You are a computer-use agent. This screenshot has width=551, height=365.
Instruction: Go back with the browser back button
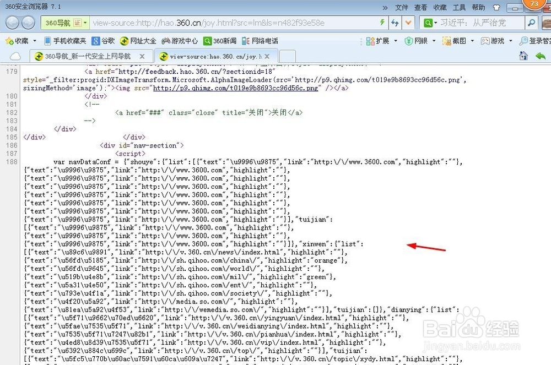point(12,23)
